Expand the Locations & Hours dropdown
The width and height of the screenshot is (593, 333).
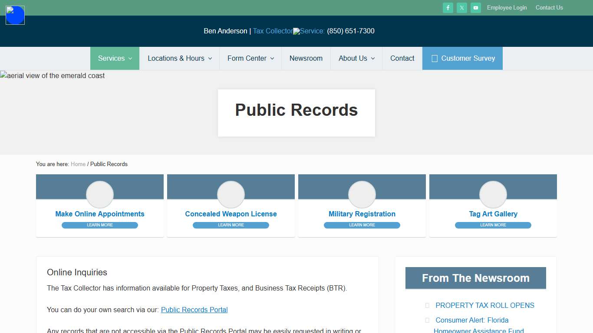(179, 58)
